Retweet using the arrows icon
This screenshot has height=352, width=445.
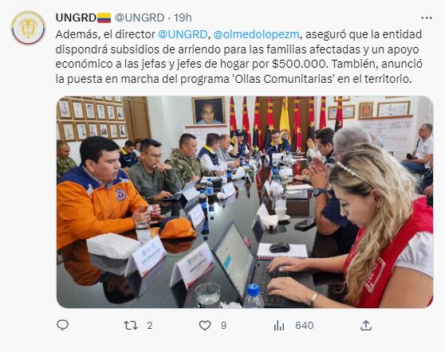[131, 326]
